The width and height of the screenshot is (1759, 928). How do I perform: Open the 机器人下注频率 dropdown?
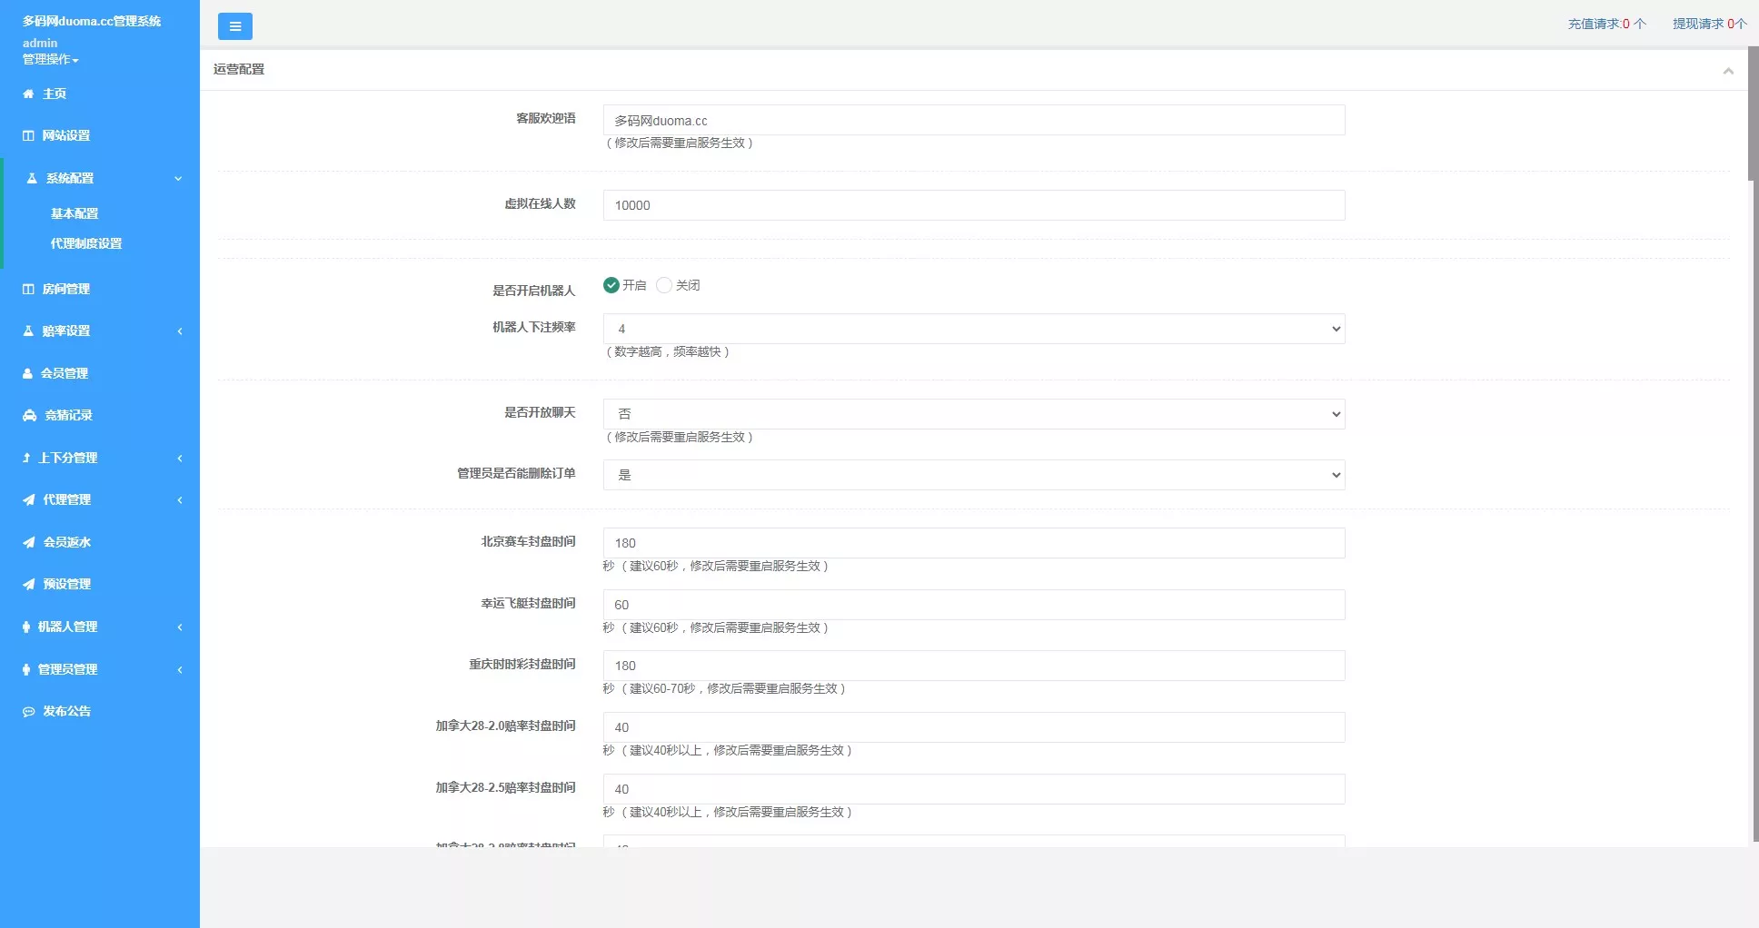[x=974, y=329]
